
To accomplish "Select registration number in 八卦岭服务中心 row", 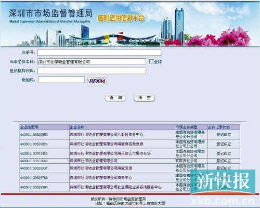I will click(34, 135).
